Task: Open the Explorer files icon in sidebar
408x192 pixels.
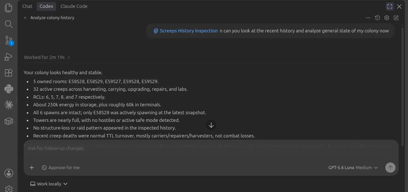Action: click(x=9, y=8)
